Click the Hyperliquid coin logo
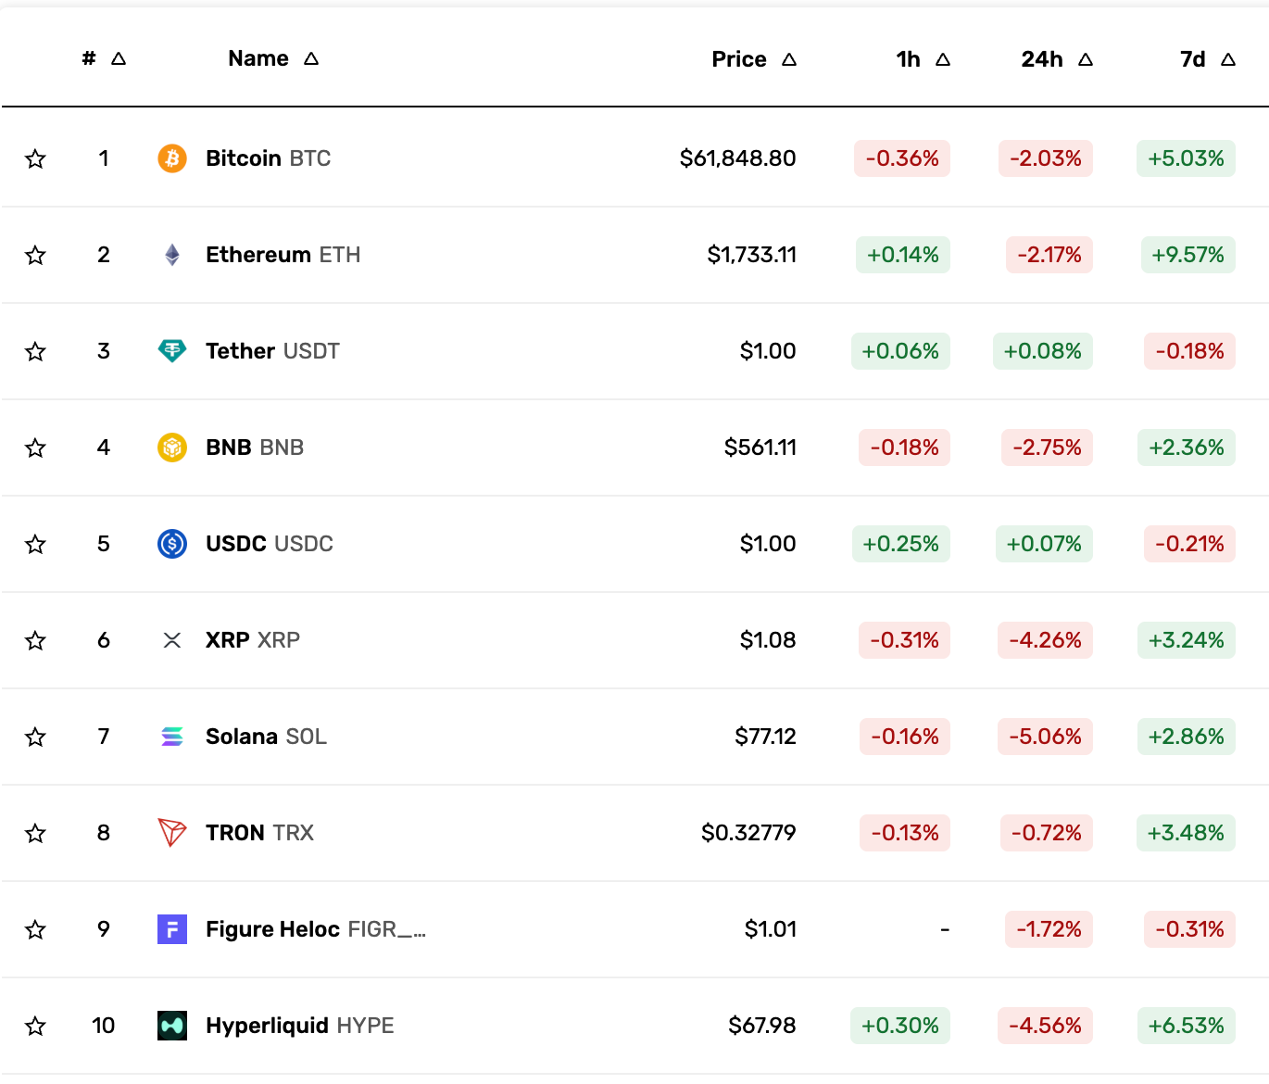The width and height of the screenshot is (1269, 1084). coord(172,1026)
